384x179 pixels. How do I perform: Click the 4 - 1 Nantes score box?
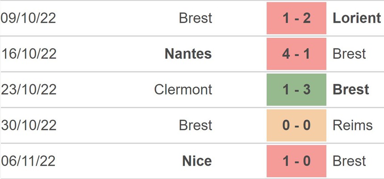[x=296, y=54]
